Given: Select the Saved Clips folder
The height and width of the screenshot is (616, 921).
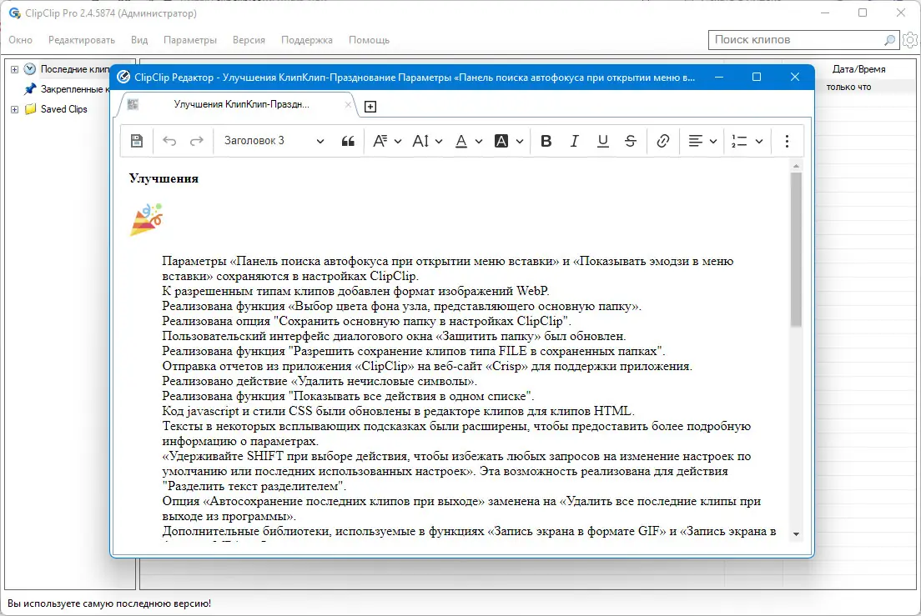Looking at the screenshot, I should pos(63,109).
